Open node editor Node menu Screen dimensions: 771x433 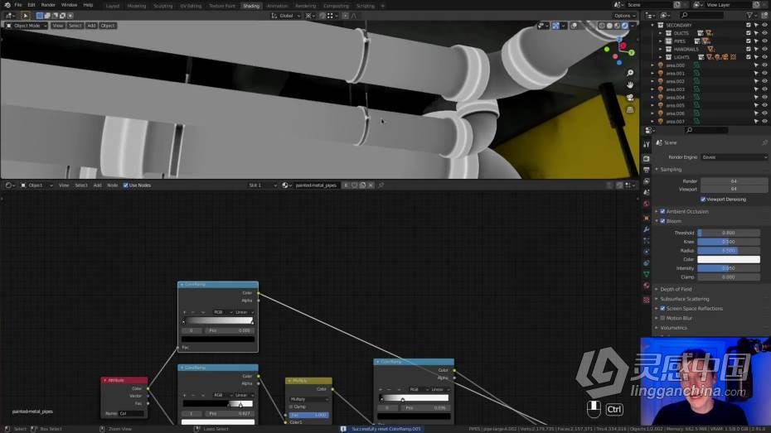point(113,185)
